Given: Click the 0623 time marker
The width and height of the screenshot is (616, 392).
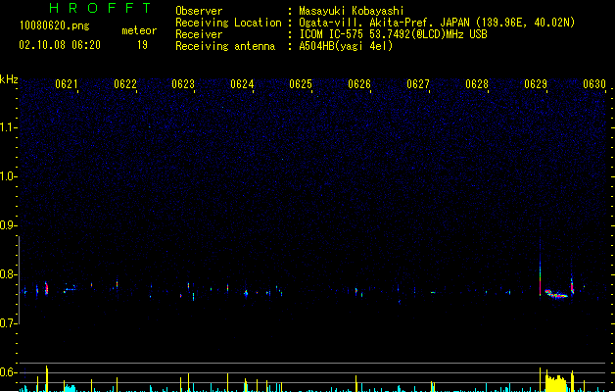Looking at the screenshot, I should click(183, 84).
